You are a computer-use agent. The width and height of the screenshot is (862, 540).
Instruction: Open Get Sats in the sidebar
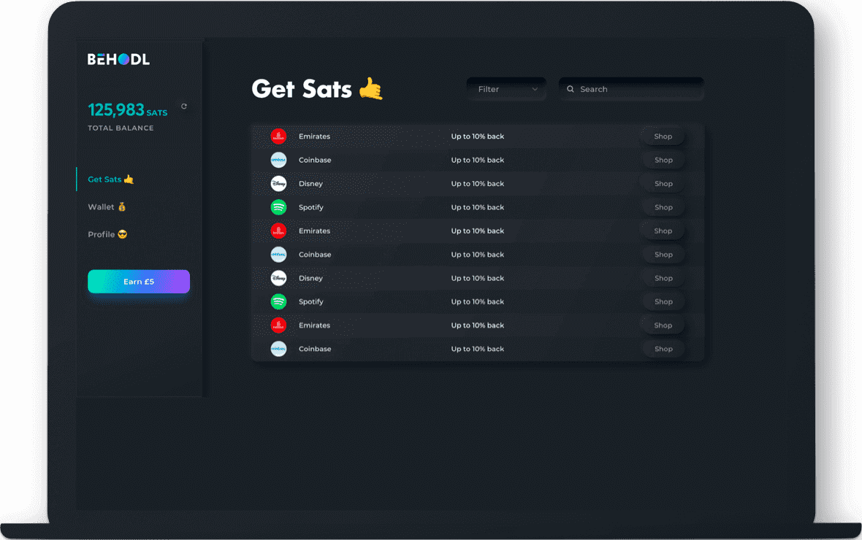tap(110, 179)
